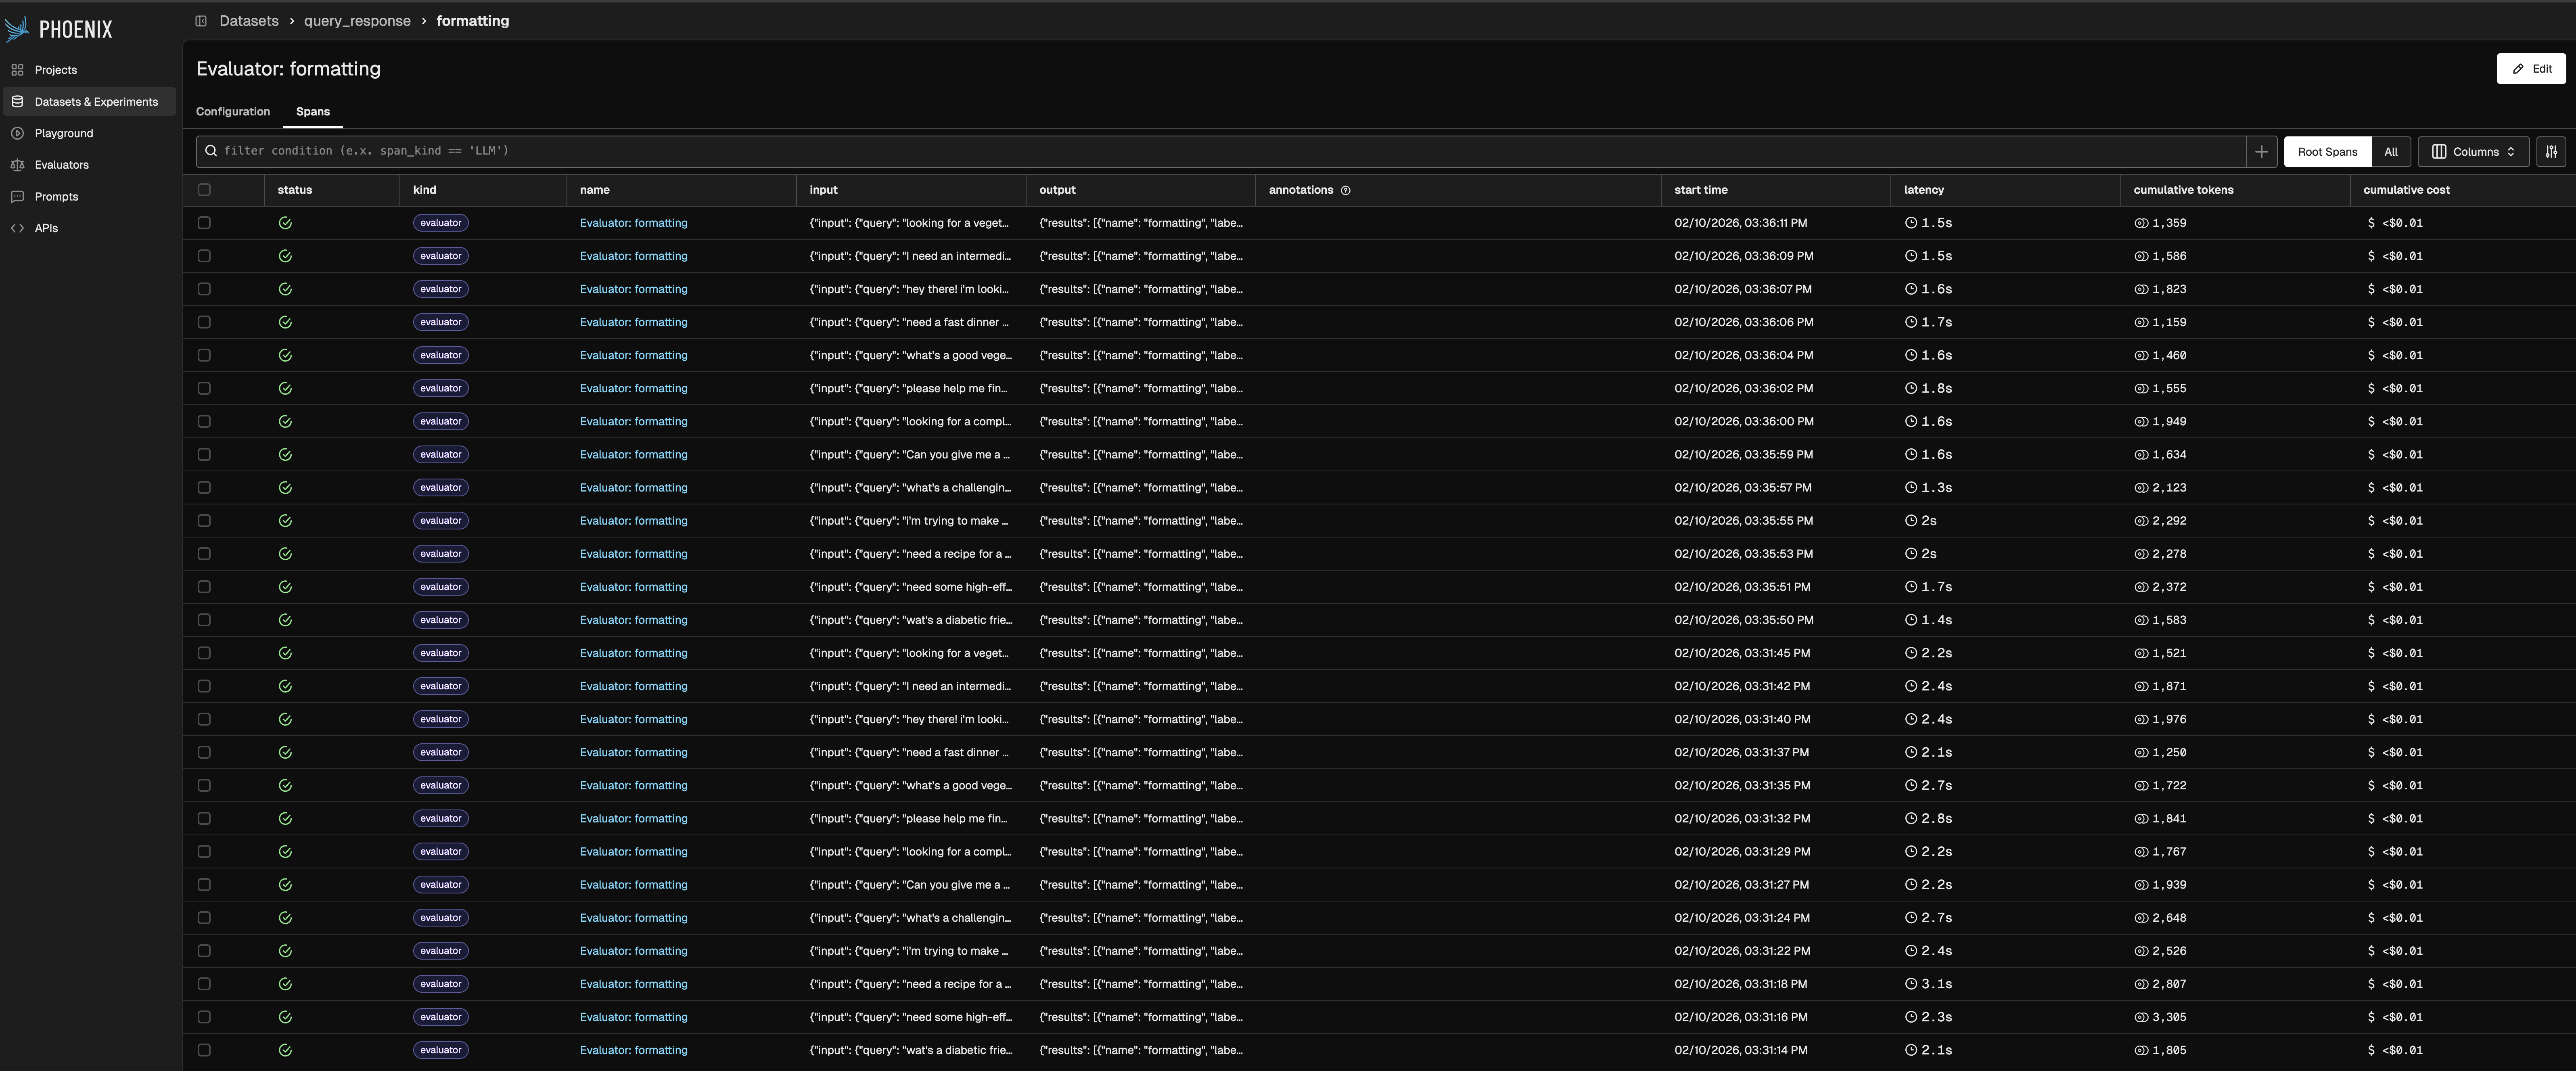Open the APIs code icon
The height and width of the screenshot is (1071, 2576).
tap(17, 228)
